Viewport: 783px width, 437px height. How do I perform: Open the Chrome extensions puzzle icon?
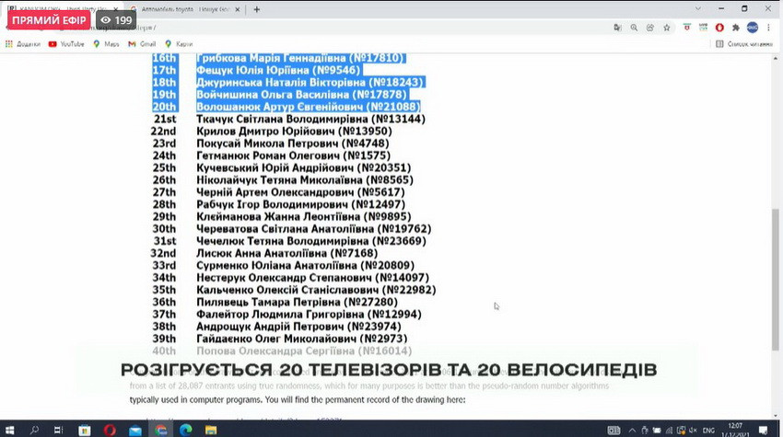point(735,27)
